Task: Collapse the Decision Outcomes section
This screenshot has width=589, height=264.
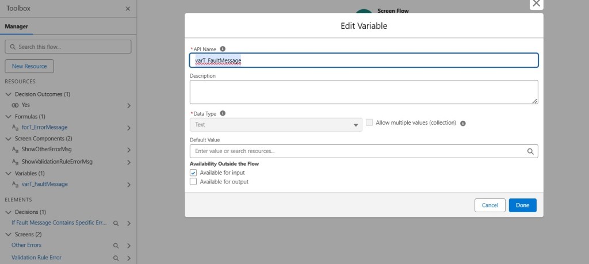Action: (x=8, y=94)
